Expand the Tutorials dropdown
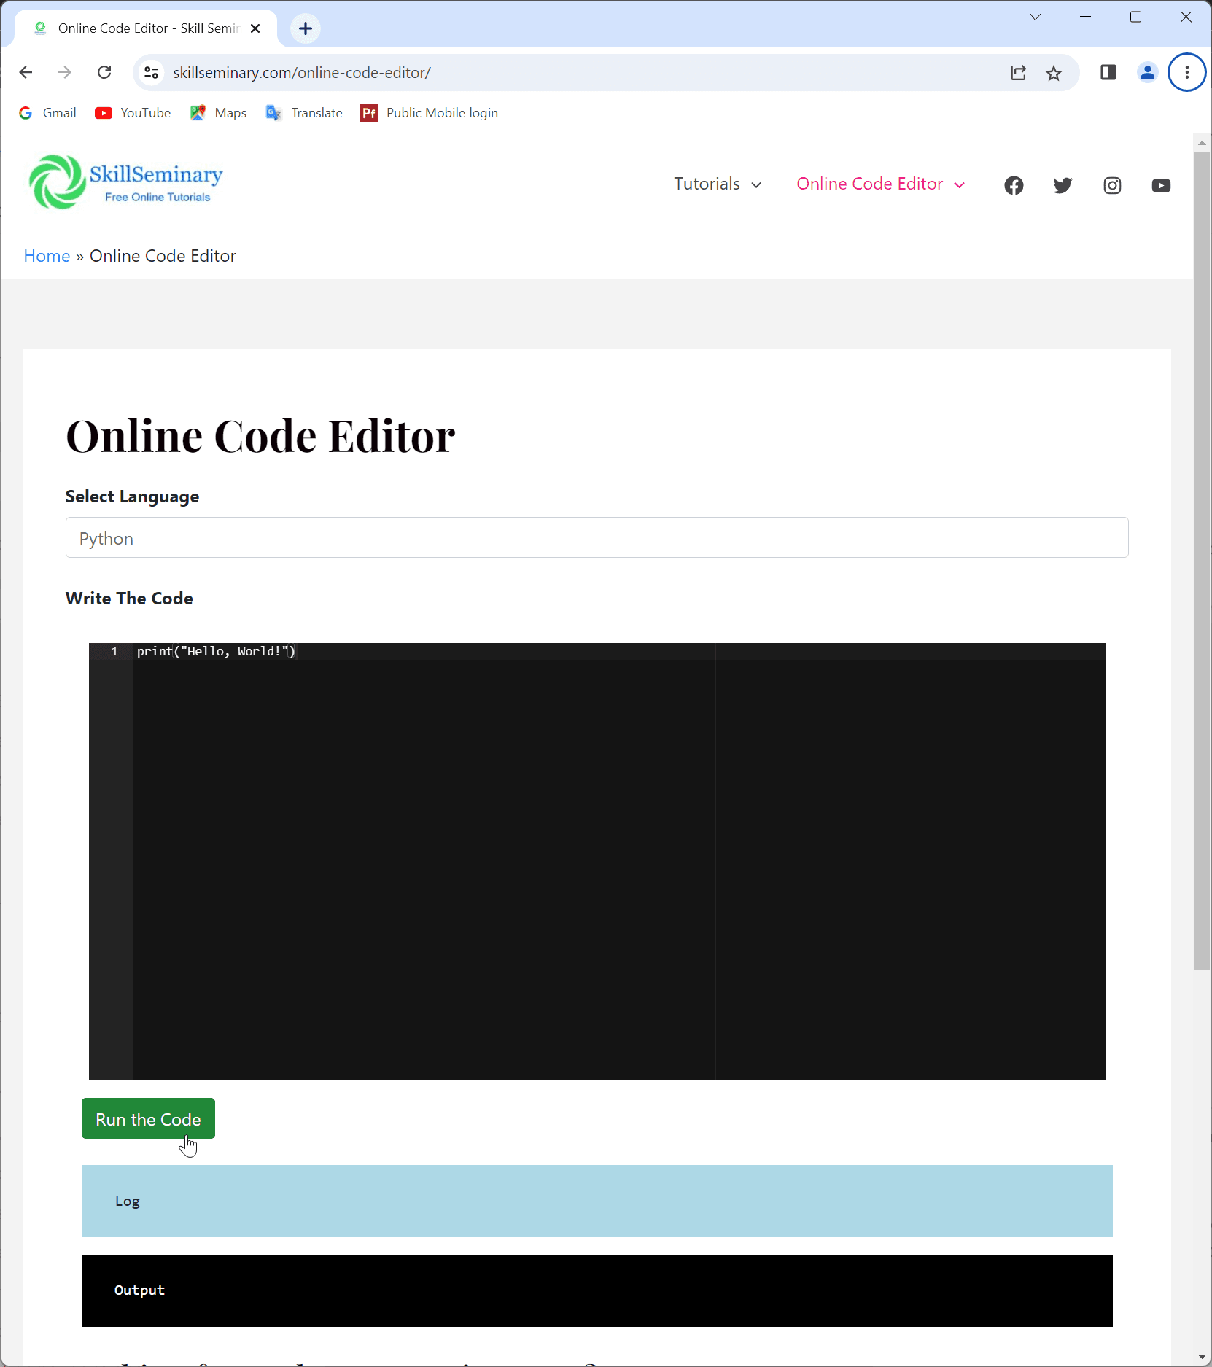This screenshot has height=1367, width=1212. pos(717,184)
